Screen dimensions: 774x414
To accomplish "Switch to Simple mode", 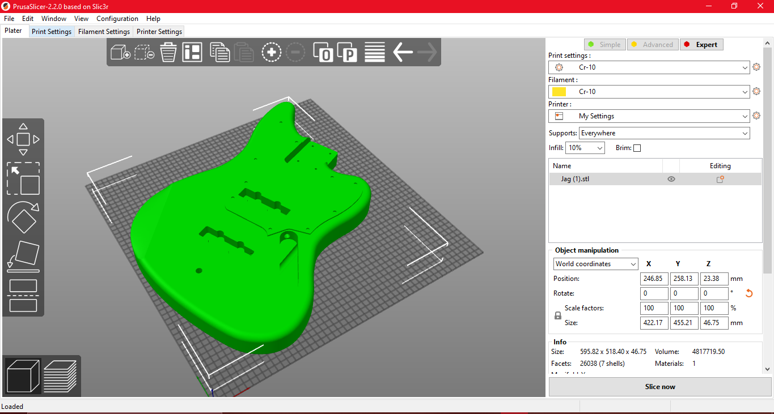I will tap(604, 45).
